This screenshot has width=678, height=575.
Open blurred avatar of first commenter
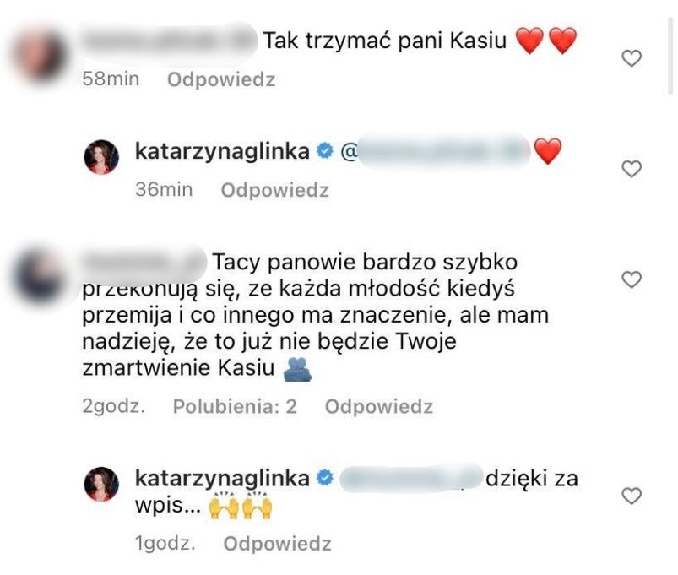(x=40, y=56)
